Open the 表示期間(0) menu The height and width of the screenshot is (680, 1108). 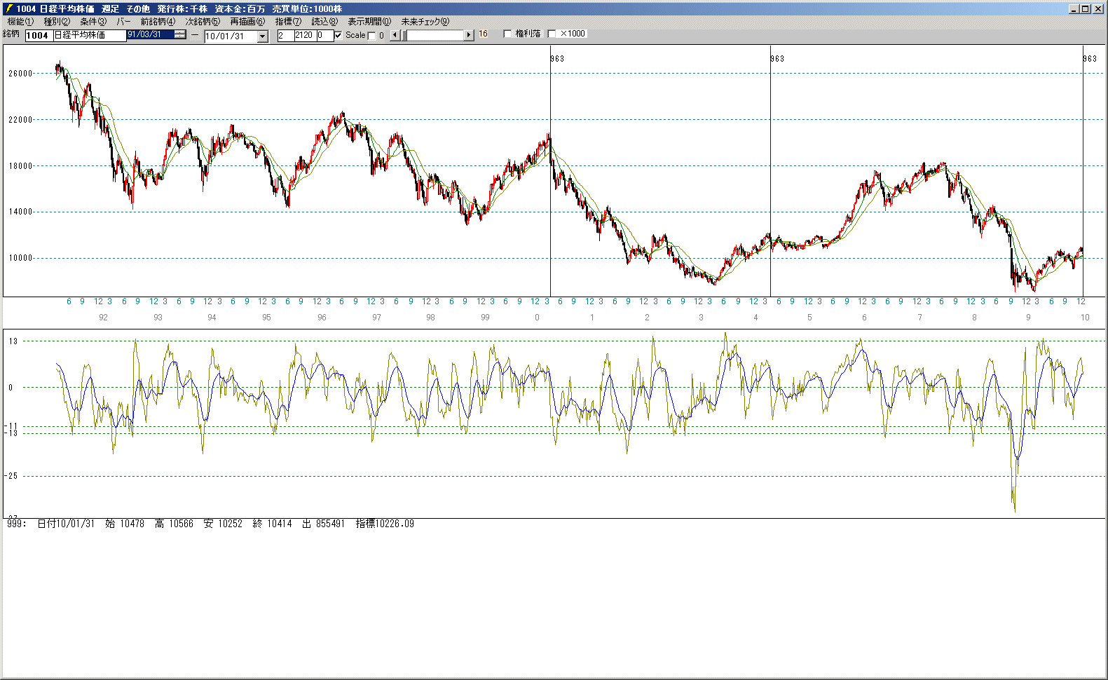coord(369,22)
